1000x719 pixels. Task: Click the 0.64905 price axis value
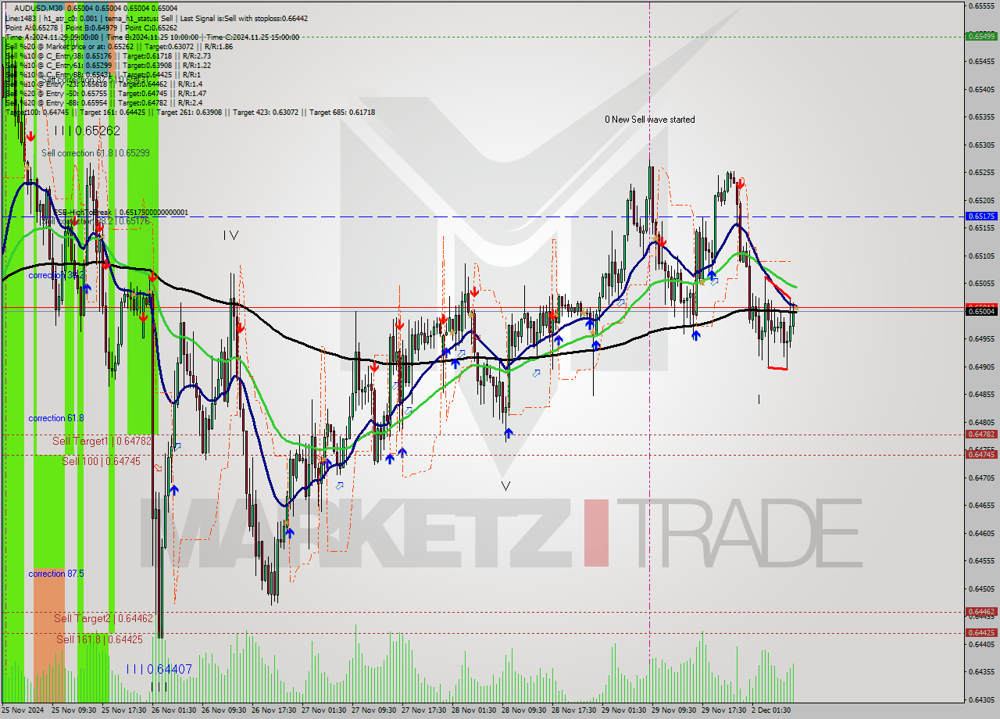coord(981,367)
